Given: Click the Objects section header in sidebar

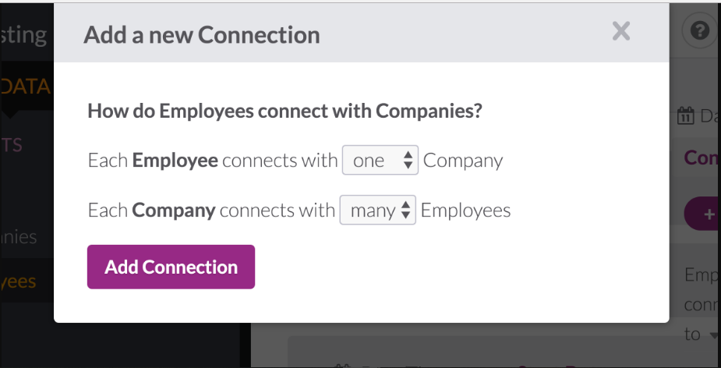Looking at the screenshot, I should coord(12,145).
